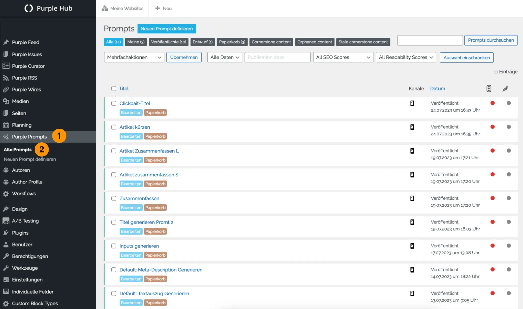Tick the Titel generieren Promt 2 checkbox
The height and width of the screenshot is (309, 523).
(114, 222)
